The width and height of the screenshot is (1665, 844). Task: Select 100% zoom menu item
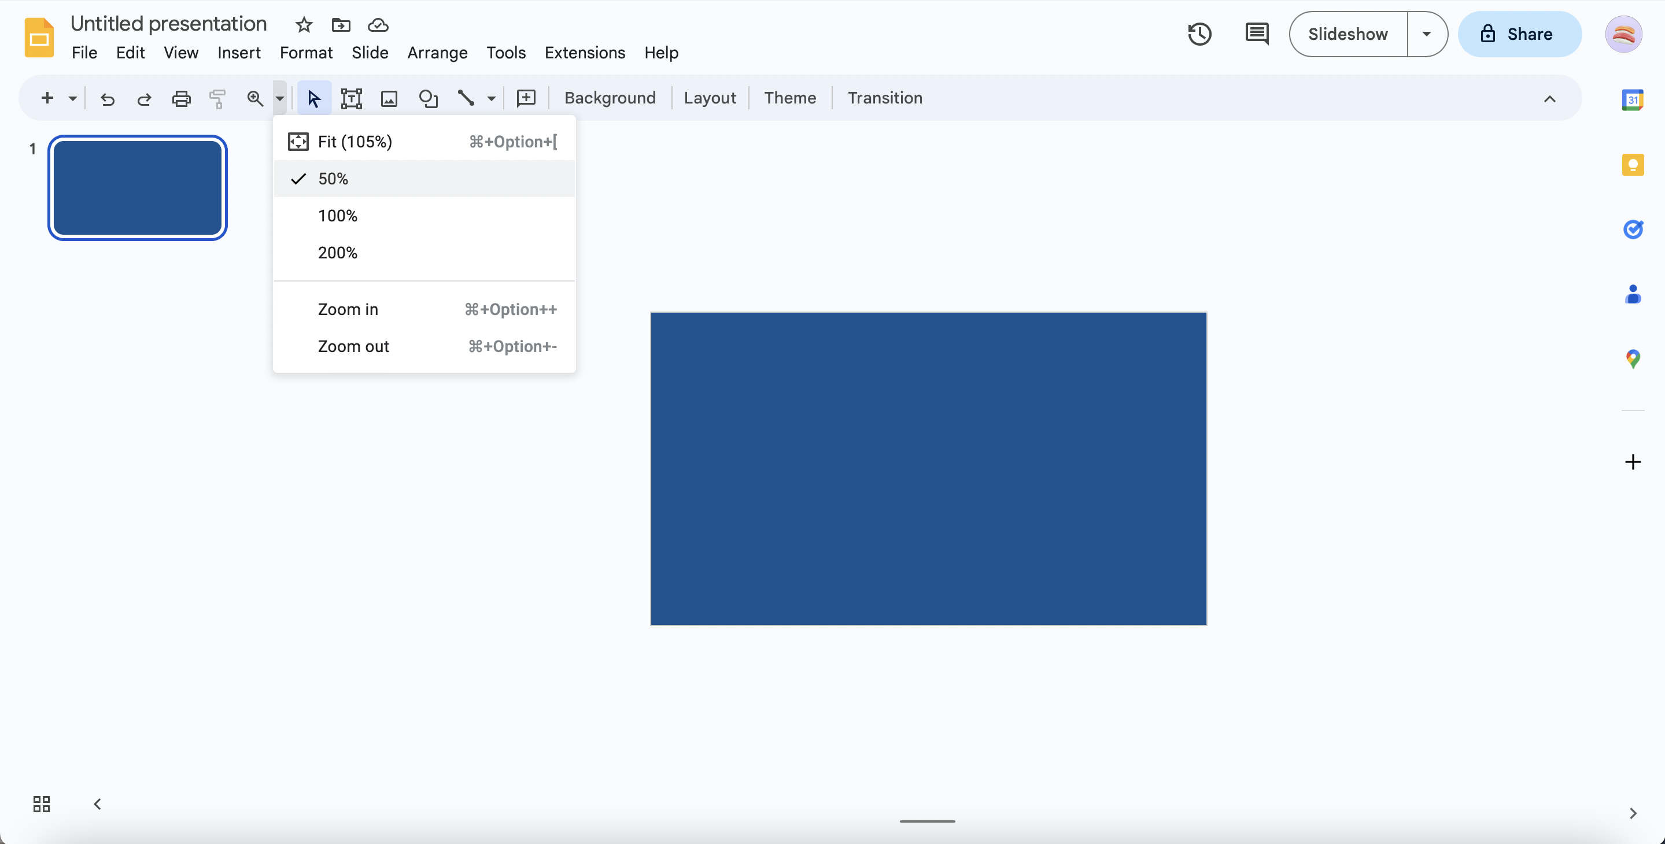pos(337,215)
